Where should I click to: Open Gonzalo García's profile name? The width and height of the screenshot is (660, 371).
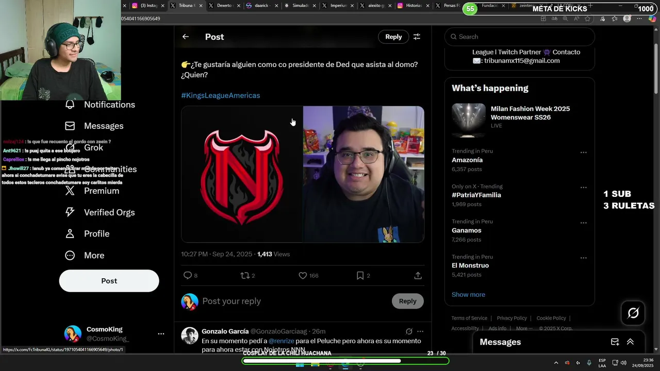(225, 331)
